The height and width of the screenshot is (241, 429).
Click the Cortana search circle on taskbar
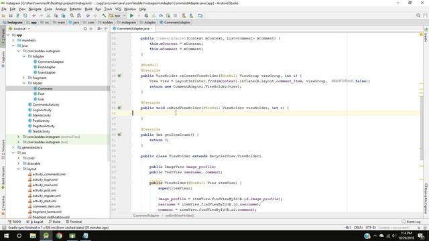tap(19, 236)
